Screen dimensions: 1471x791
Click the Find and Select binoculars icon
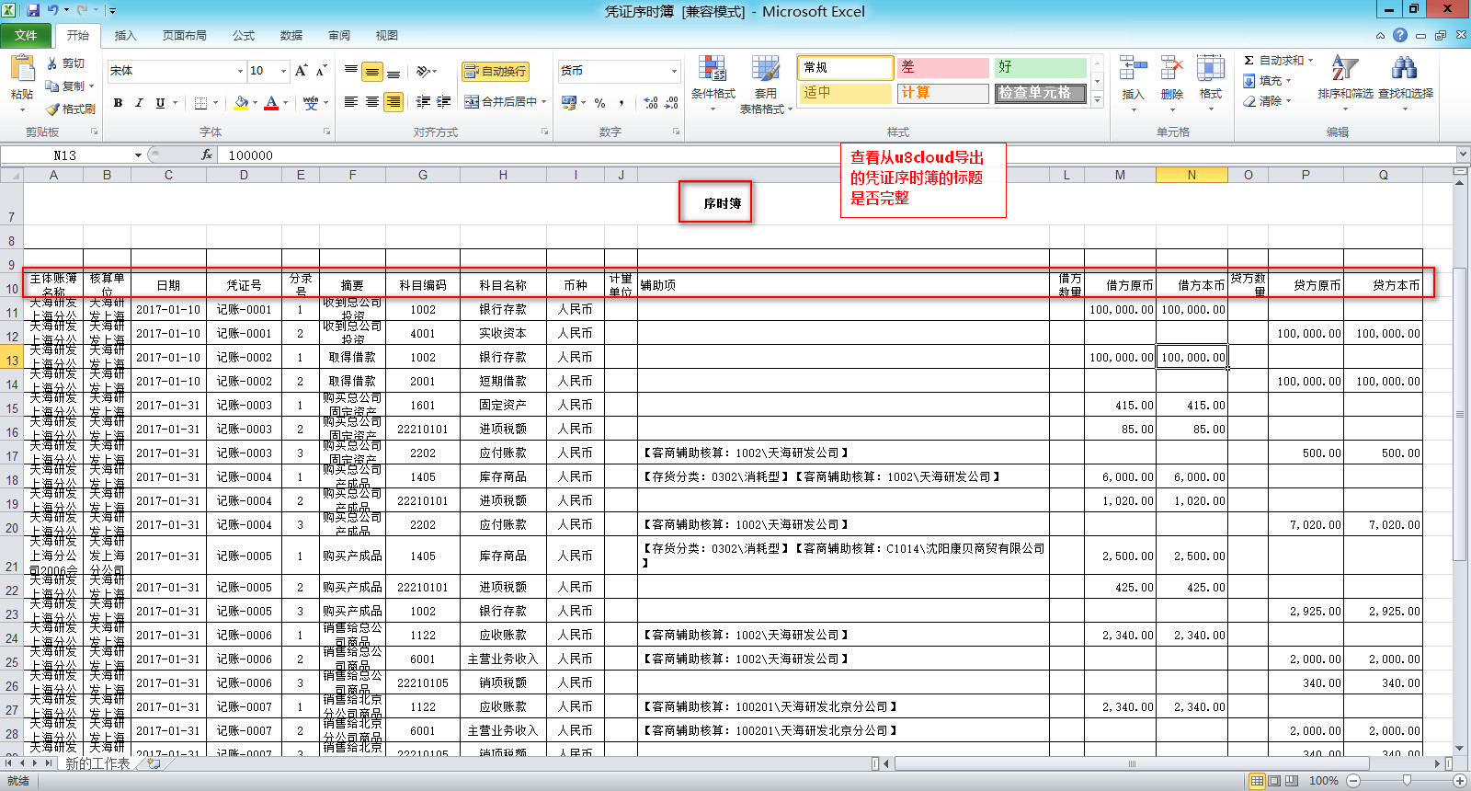pos(1404,69)
